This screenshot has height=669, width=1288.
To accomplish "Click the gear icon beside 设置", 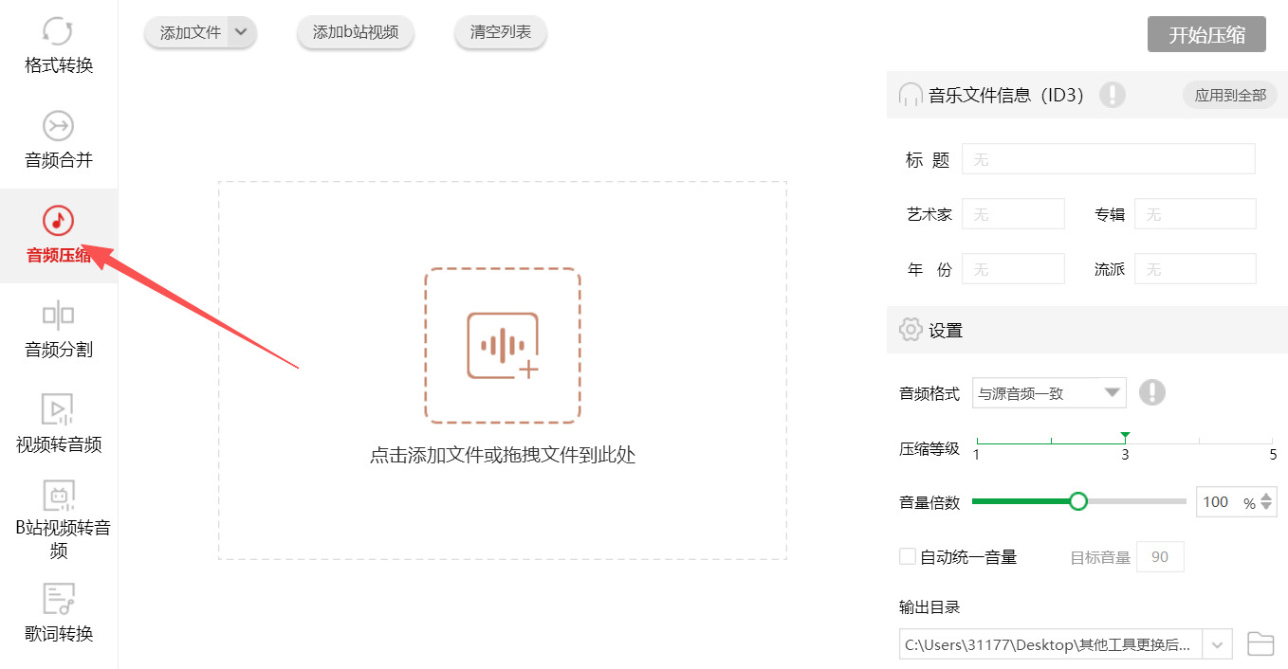I will click(910, 330).
